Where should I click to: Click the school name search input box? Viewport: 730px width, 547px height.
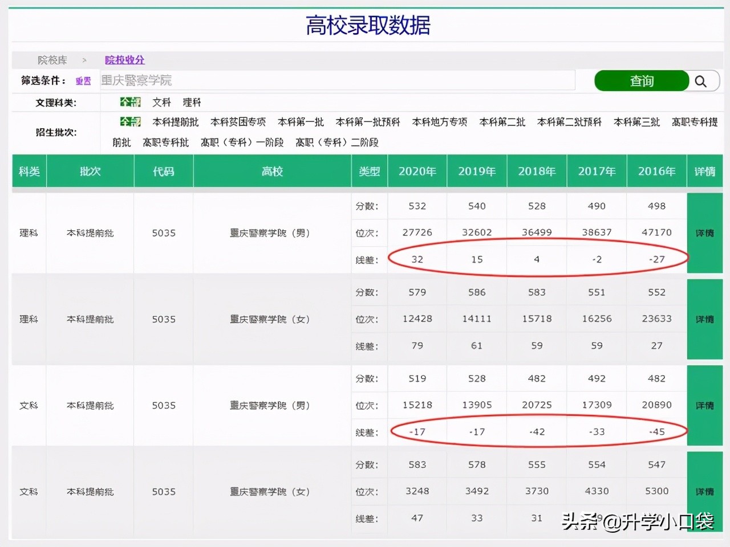click(x=336, y=81)
